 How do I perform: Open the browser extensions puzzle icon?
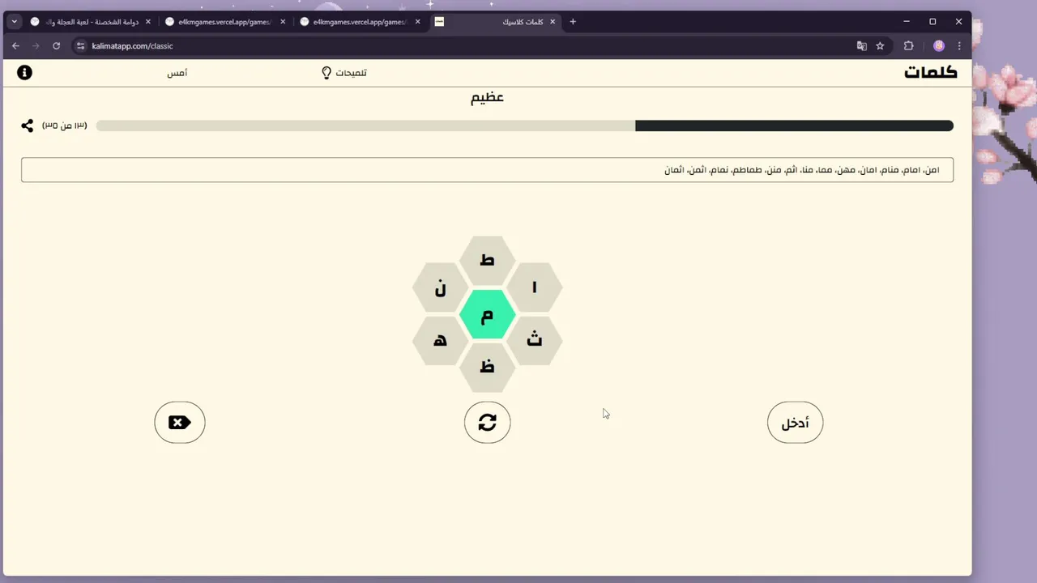909,46
